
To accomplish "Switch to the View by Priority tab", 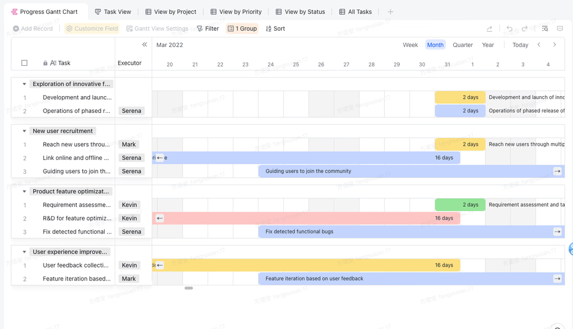I will pyautogui.click(x=236, y=12).
